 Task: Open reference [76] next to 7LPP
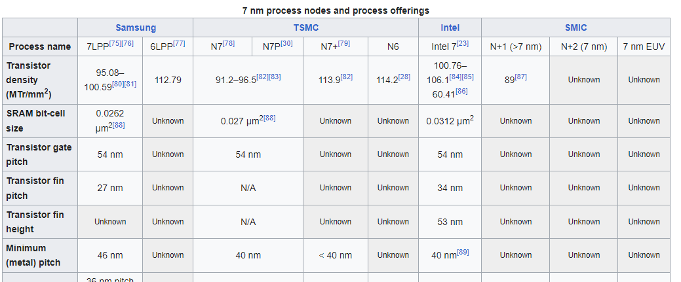click(127, 43)
